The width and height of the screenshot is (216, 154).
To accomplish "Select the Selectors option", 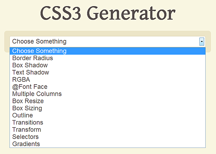I will pos(25,137).
